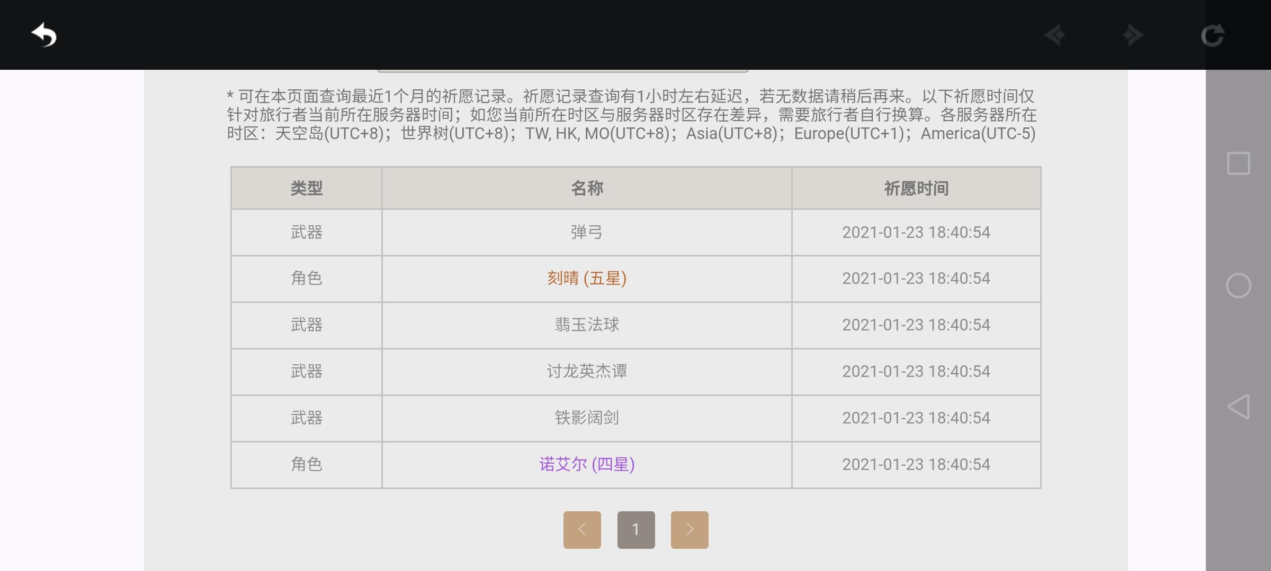
Task: Go to next page of wish records
Action: pyautogui.click(x=690, y=529)
